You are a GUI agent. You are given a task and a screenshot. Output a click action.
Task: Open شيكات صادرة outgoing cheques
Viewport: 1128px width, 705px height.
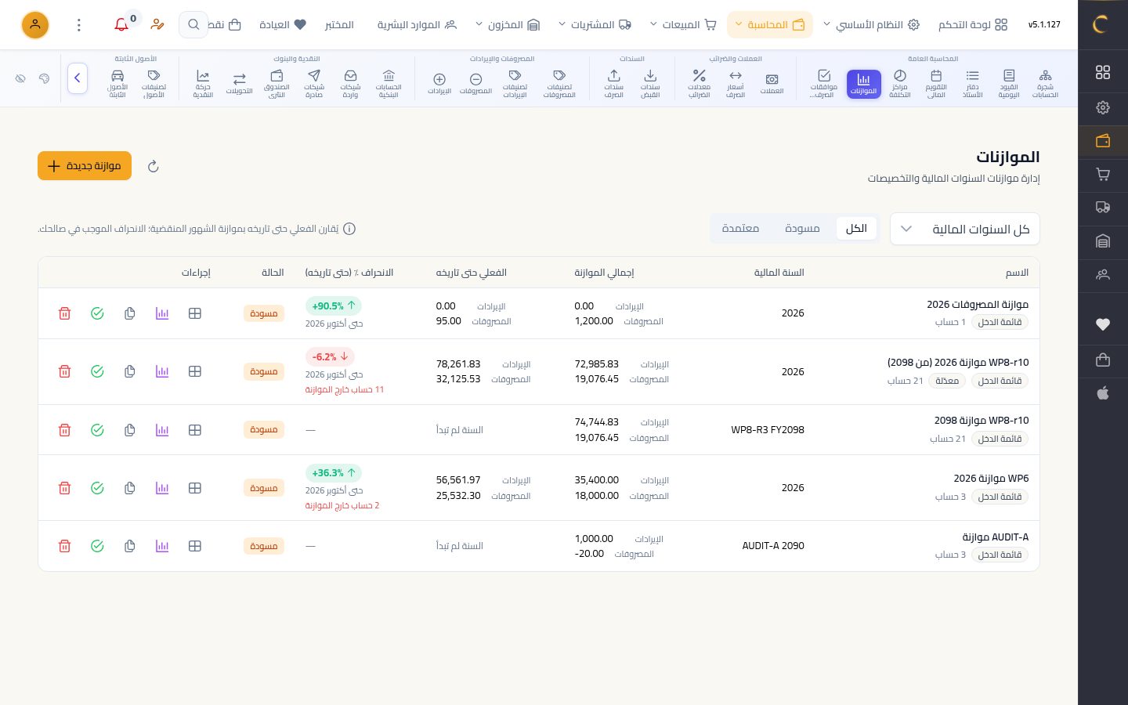pos(314,83)
